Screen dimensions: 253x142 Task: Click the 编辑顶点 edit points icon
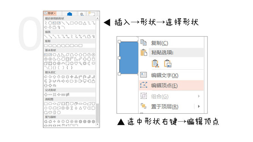coord(144,85)
